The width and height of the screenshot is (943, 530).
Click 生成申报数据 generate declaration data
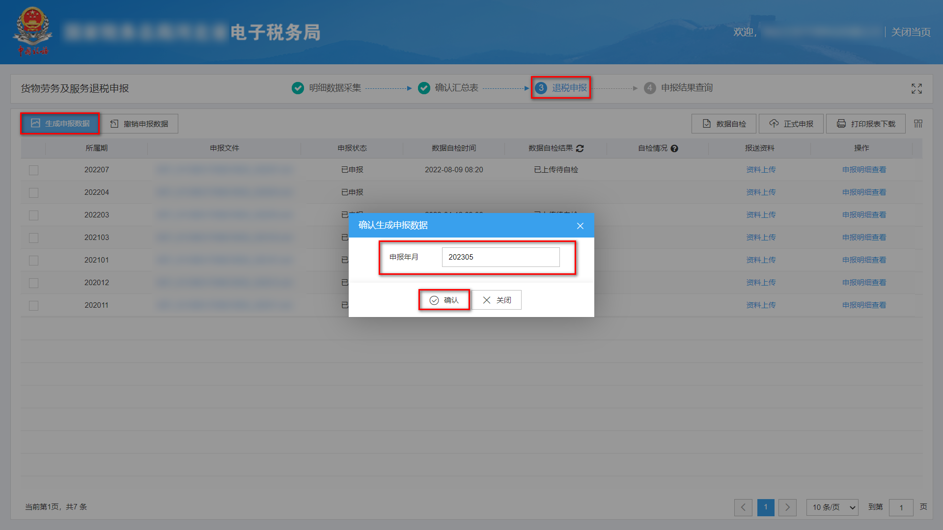(x=59, y=123)
